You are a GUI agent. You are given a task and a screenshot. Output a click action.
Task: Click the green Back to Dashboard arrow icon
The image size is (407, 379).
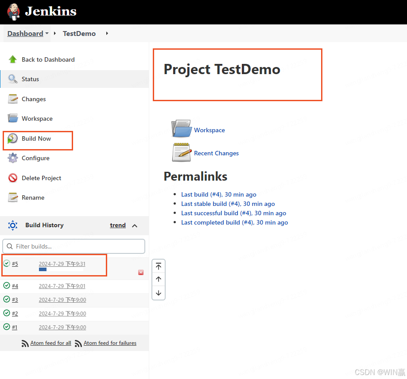coord(13,59)
